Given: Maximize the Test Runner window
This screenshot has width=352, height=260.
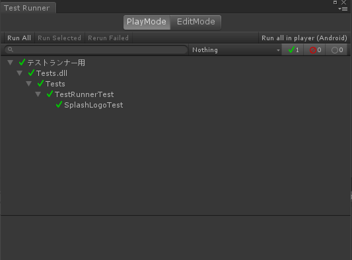Looking at the screenshot, I should click(335, 2).
